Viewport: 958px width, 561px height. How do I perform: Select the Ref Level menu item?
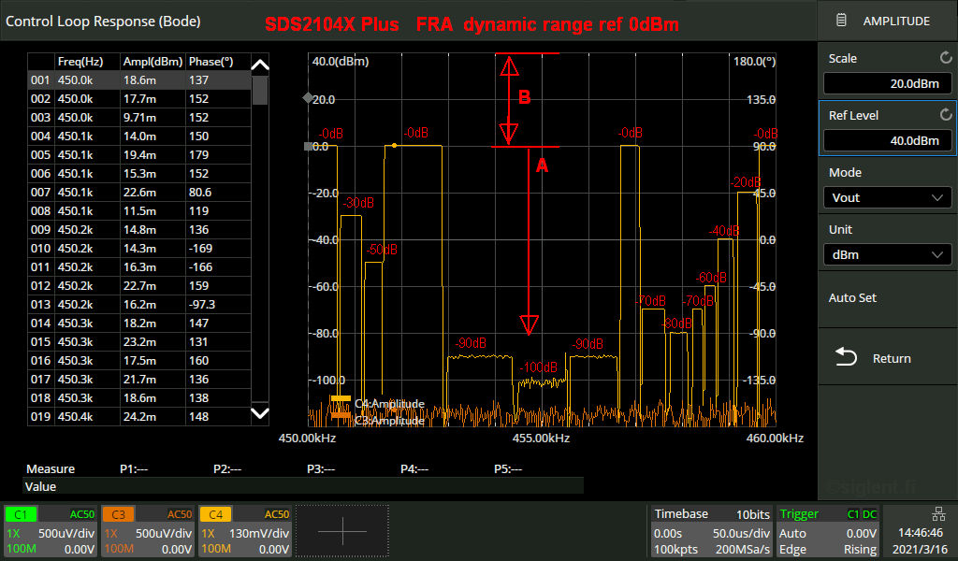coord(887,129)
